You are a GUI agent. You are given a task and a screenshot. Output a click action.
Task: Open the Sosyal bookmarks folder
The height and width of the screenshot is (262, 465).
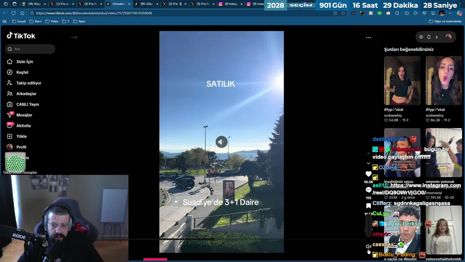[19, 21]
